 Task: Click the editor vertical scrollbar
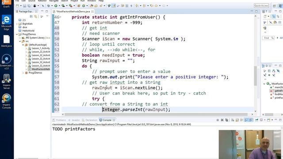coord(256,76)
